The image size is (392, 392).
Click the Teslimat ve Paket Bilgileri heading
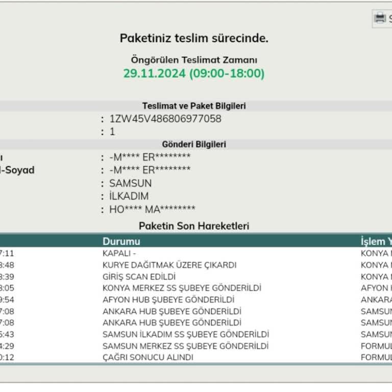[194, 106]
